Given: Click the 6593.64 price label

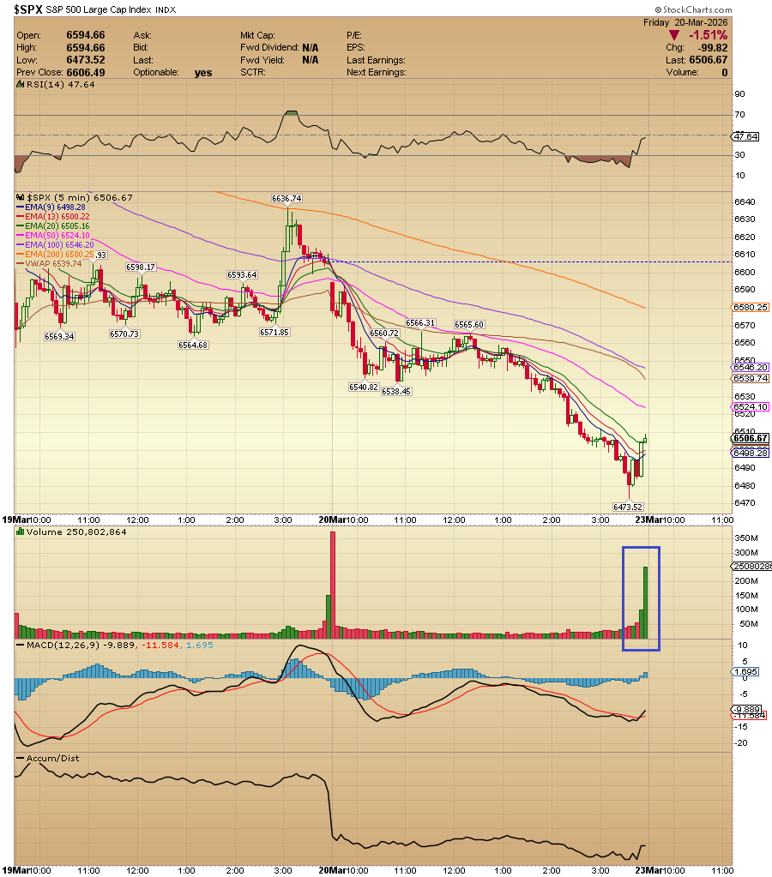Looking at the screenshot, I should coord(242,274).
